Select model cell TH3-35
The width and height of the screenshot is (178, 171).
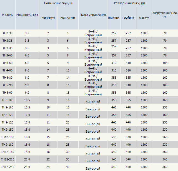(7, 41)
